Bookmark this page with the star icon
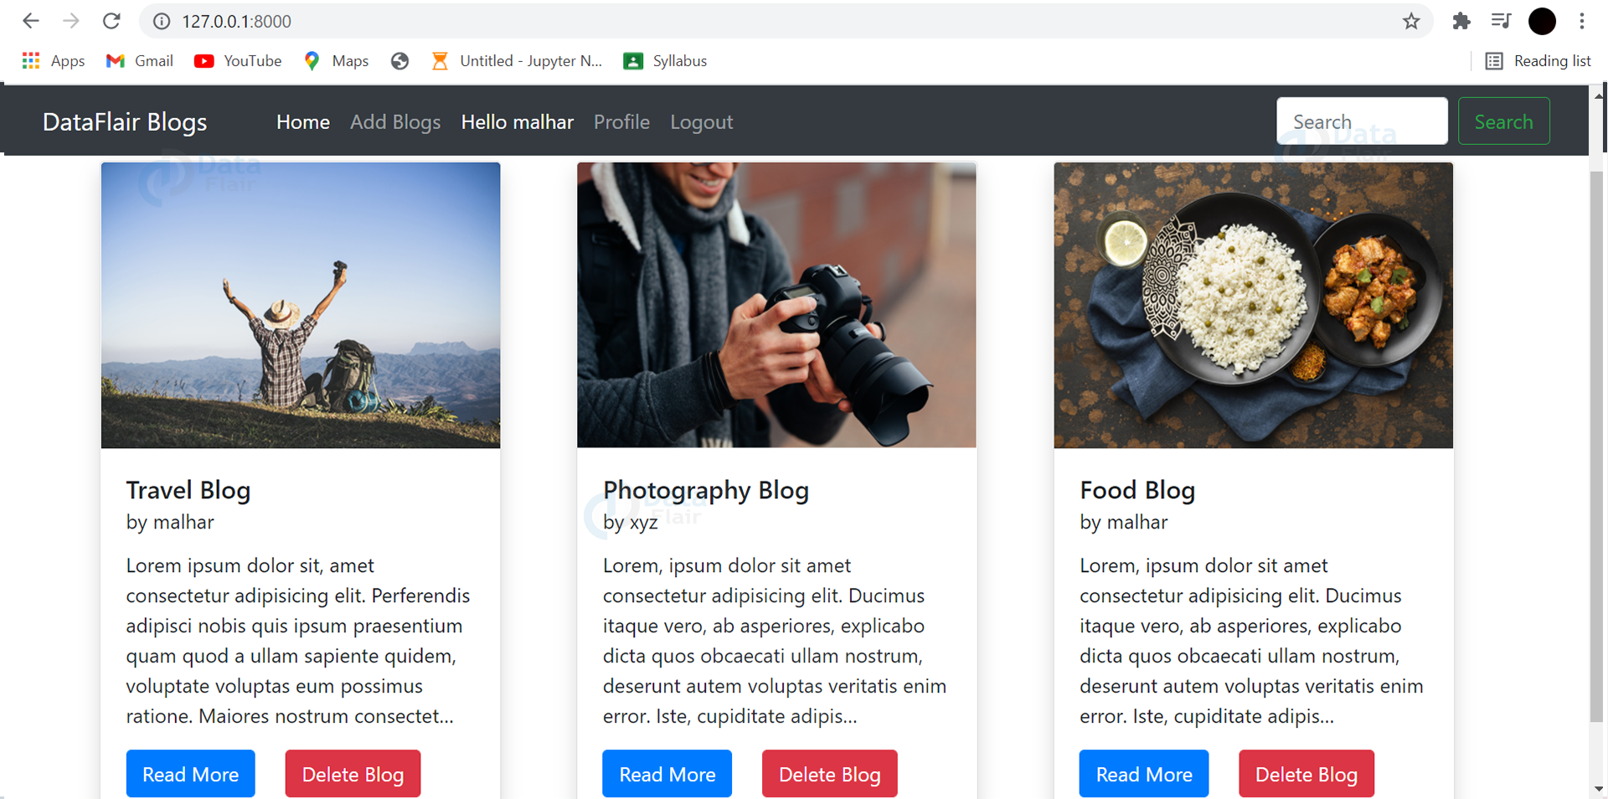Viewport: 1608px width, 799px height. click(1411, 21)
